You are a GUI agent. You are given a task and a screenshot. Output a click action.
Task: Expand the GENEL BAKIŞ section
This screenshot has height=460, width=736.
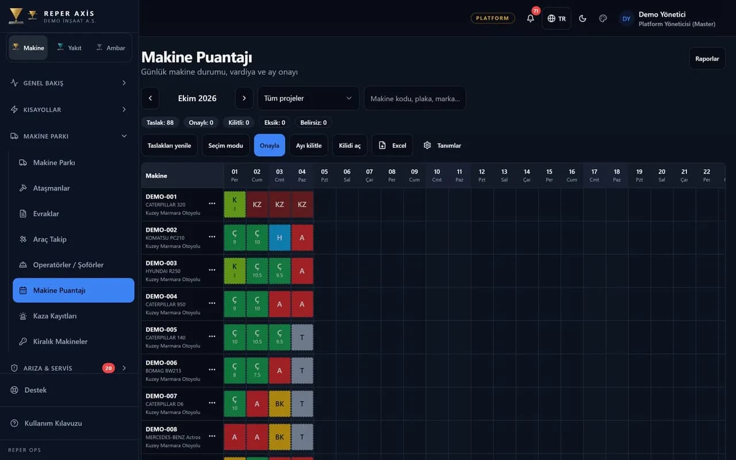(x=69, y=83)
